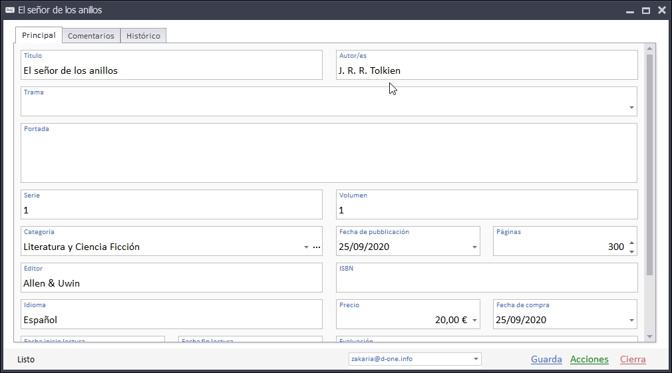Click the Guarda link to save
Image resolution: width=672 pixels, height=373 pixels.
pyautogui.click(x=546, y=359)
